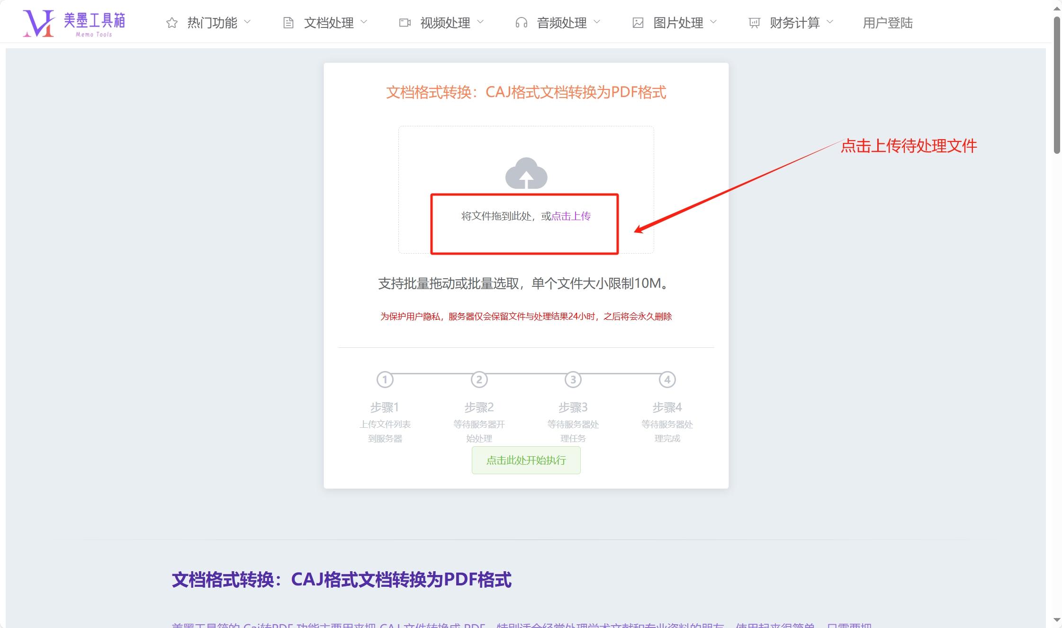Expand the 视频处理 dropdown arrow
The width and height of the screenshot is (1062, 628).
(480, 22)
